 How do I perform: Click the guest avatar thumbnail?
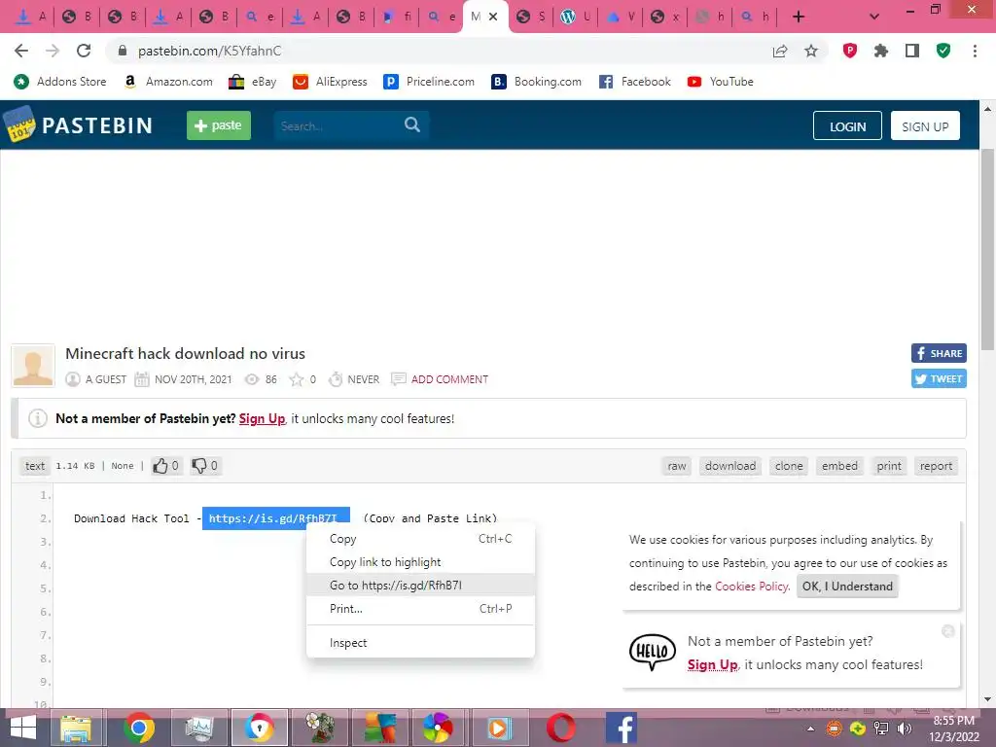tap(33, 366)
